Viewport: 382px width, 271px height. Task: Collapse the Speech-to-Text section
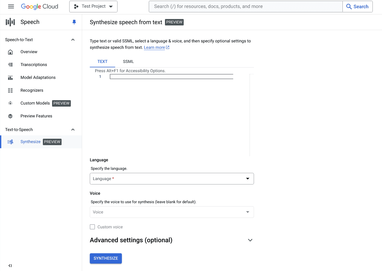pos(73,40)
